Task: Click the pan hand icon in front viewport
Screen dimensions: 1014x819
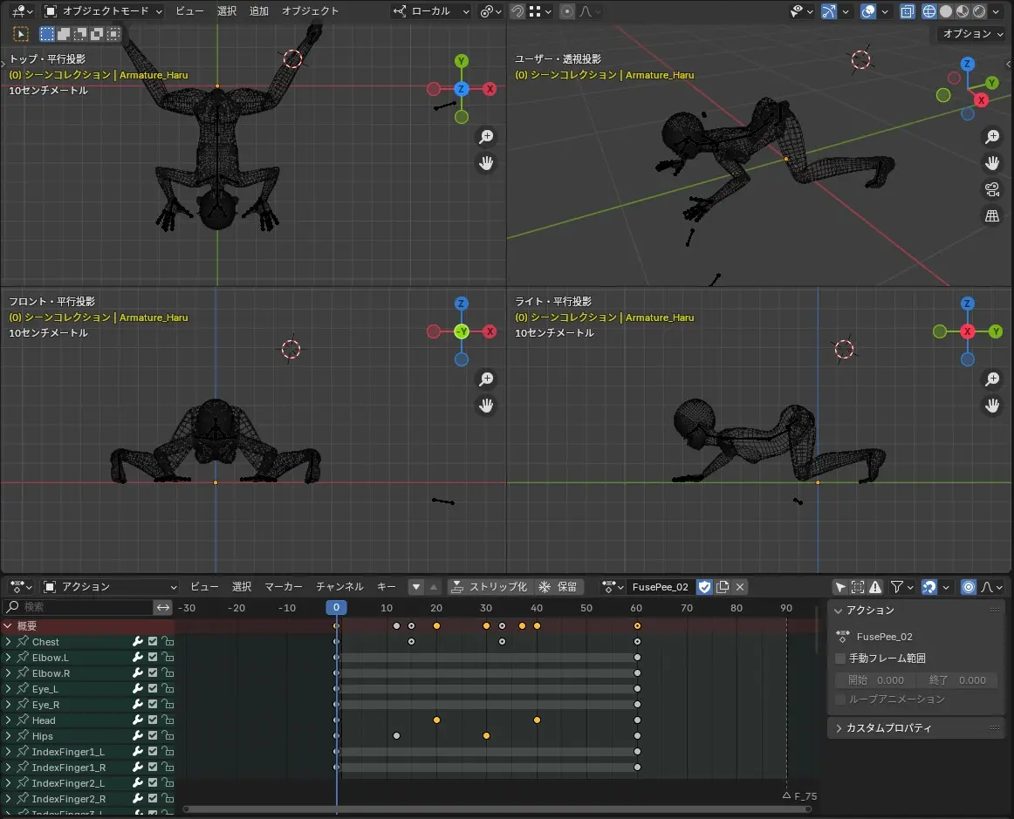Action: pos(486,405)
